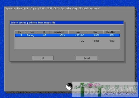Click the ID column header
This screenshot has width=139, height=98.
[x=44, y=32]
